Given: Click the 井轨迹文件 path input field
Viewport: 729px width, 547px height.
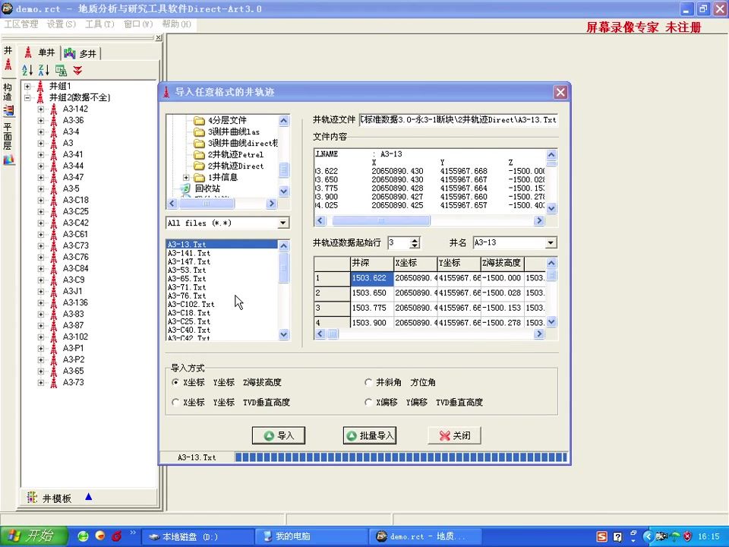Looking at the screenshot, I should point(458,120).
